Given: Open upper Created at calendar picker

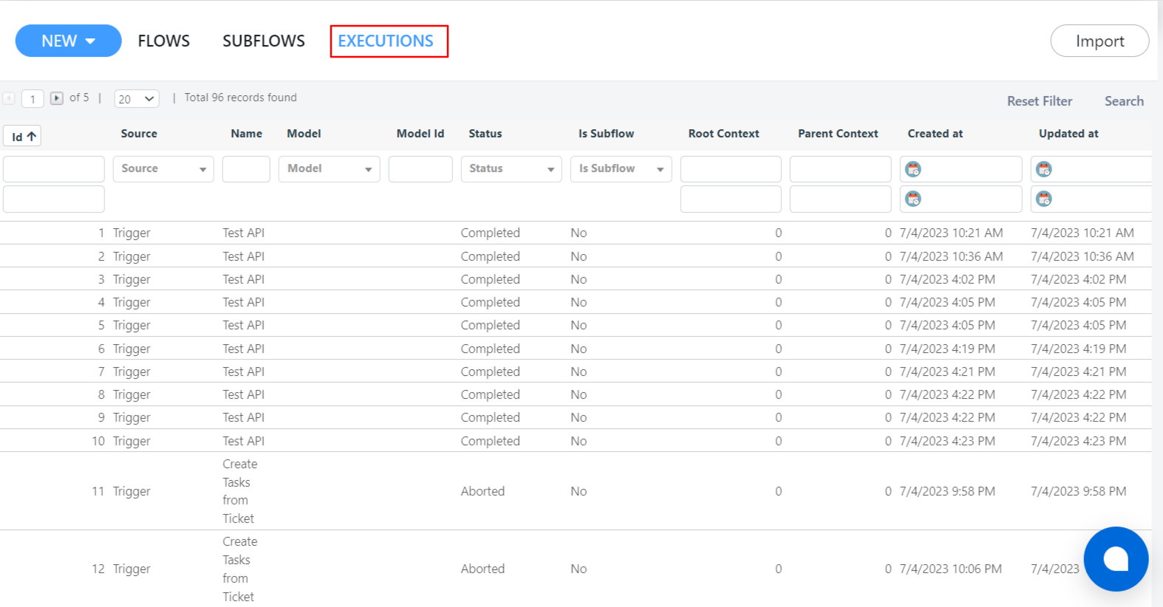Looking at the screenshot, I should pyautogui.click(x=913, y=169).
